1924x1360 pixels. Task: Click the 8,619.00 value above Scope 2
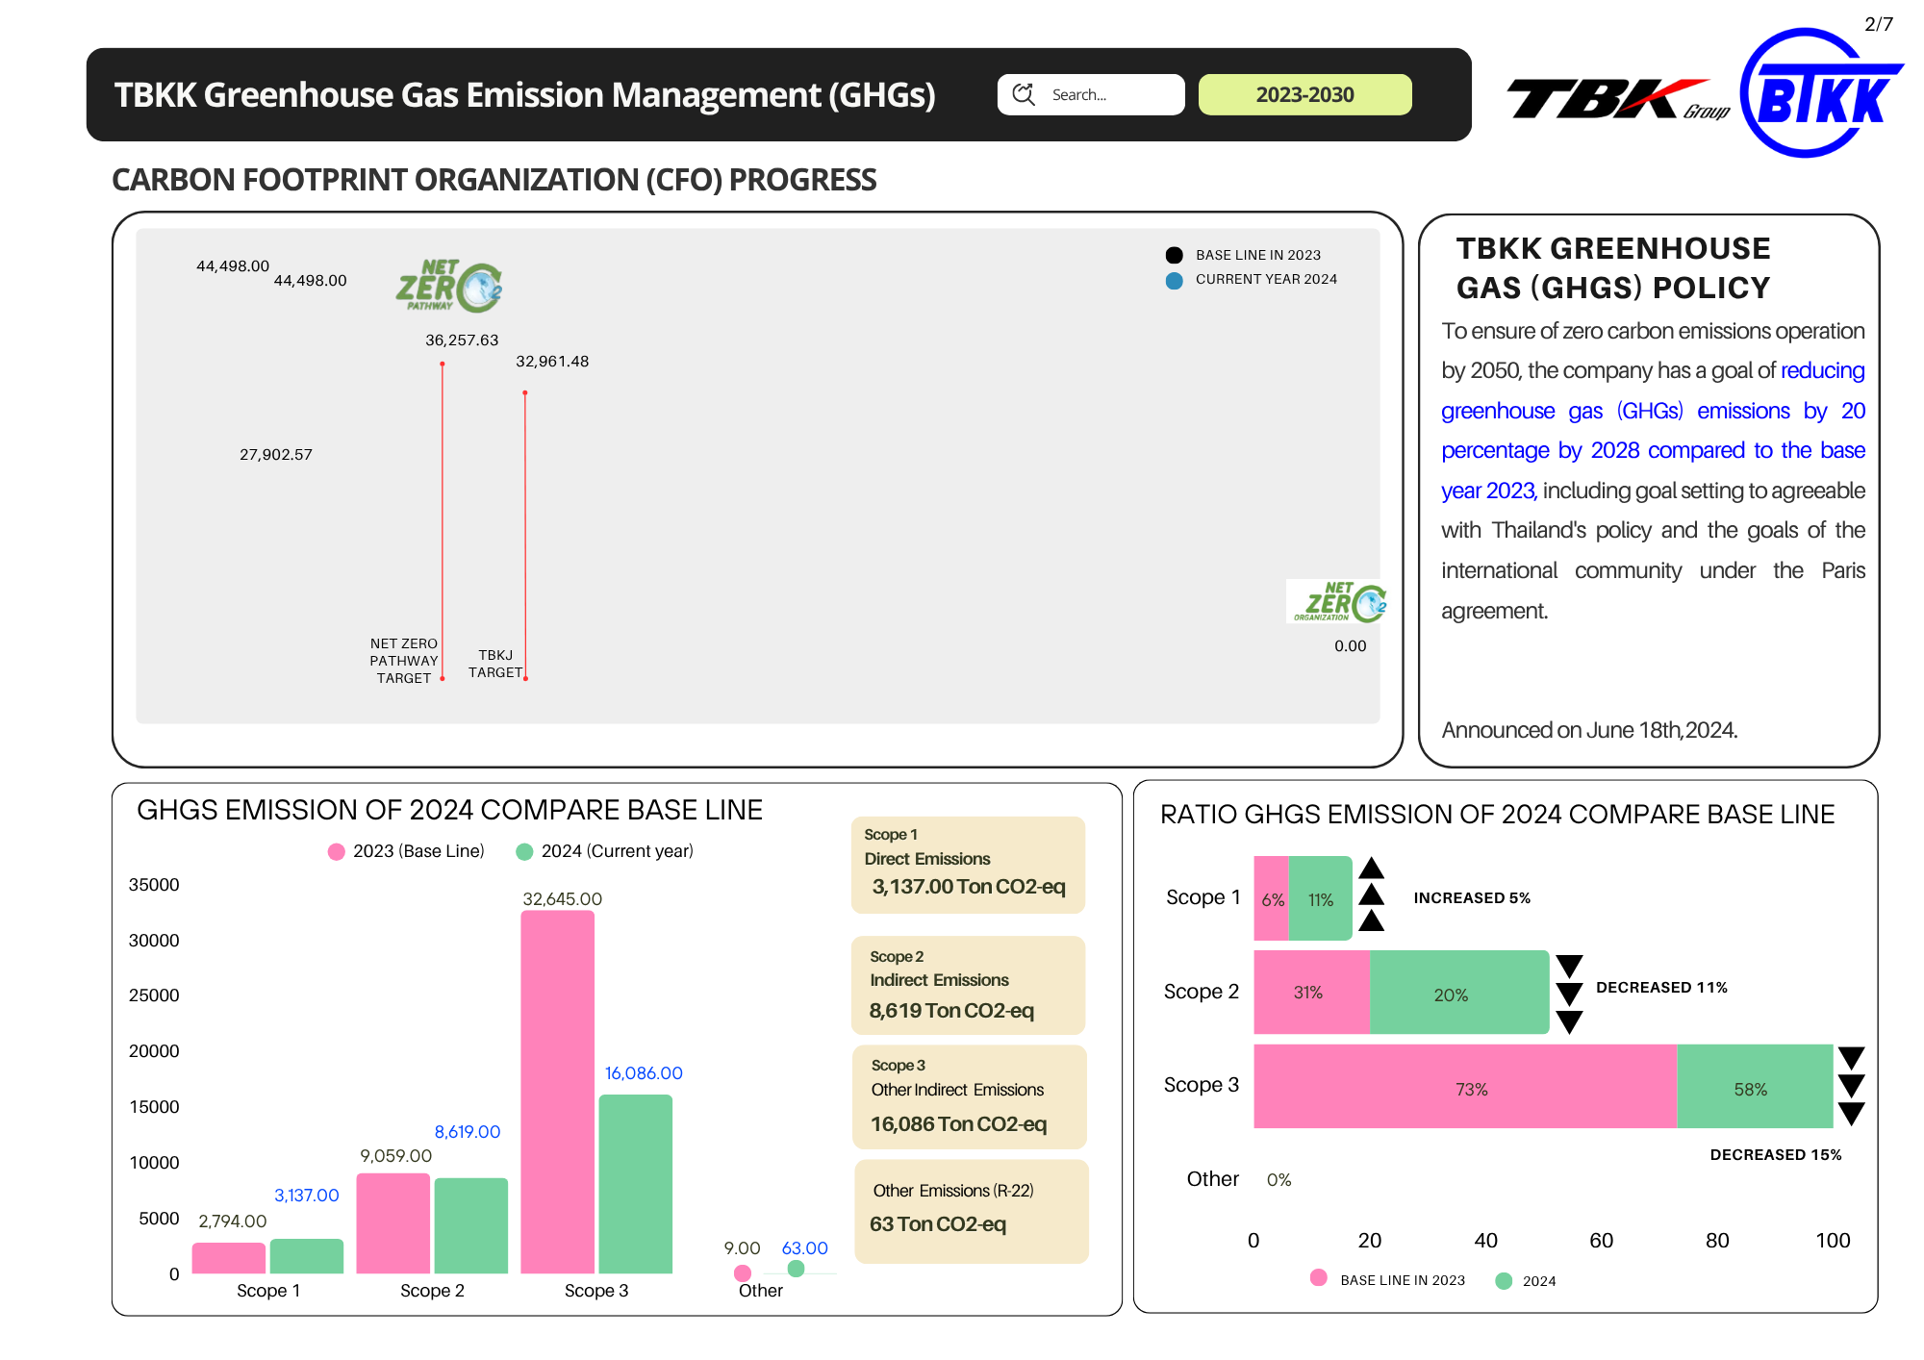(x=468, y=1132)
